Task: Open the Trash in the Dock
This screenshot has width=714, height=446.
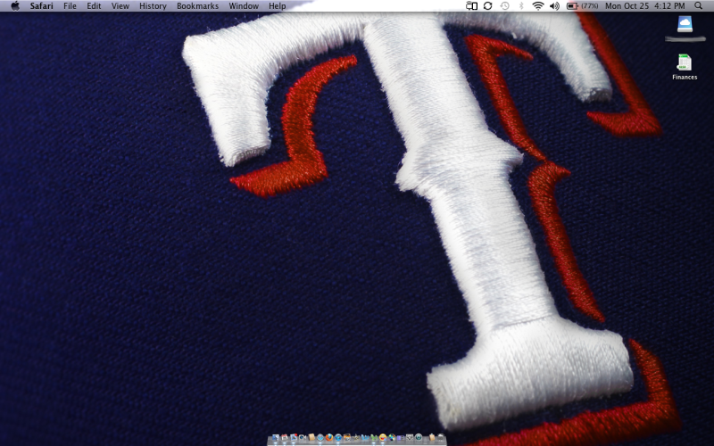Action: pos(441,437)
